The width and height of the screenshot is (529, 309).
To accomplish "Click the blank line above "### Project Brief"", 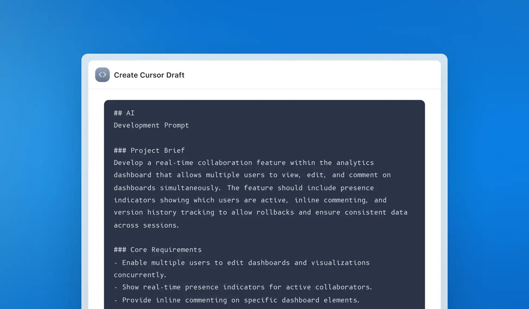I will click(x=190, y=138).
